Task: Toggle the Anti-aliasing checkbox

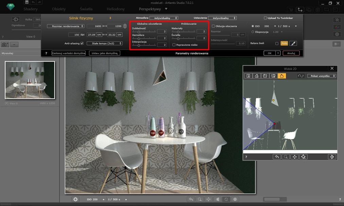Action: (82, 43)
